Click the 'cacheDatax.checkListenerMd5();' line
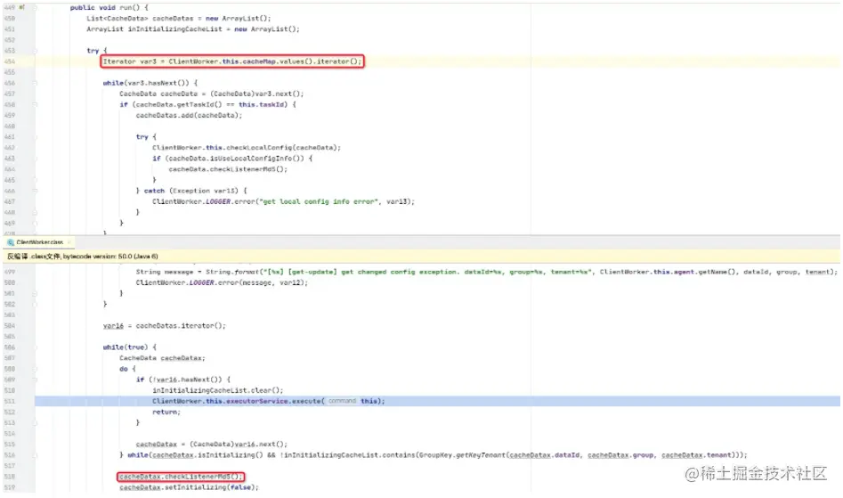 pos(181,477)
